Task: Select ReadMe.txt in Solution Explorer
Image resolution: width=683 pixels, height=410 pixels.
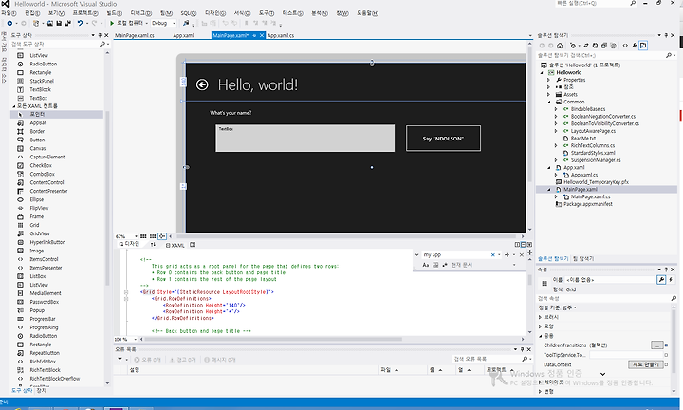Action: click(x=582, y=139)
